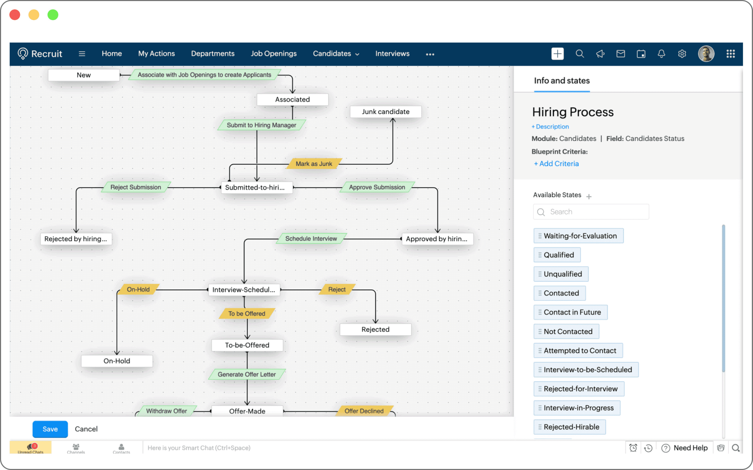Click the Bookmark/flag icon in navigation
Image resolution: width=753 pixels, height=470 pixels.
600,54
